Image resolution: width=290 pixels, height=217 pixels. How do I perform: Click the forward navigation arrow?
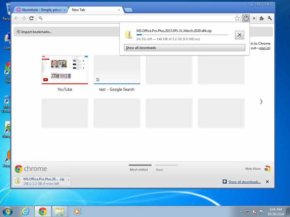[24, 18]
